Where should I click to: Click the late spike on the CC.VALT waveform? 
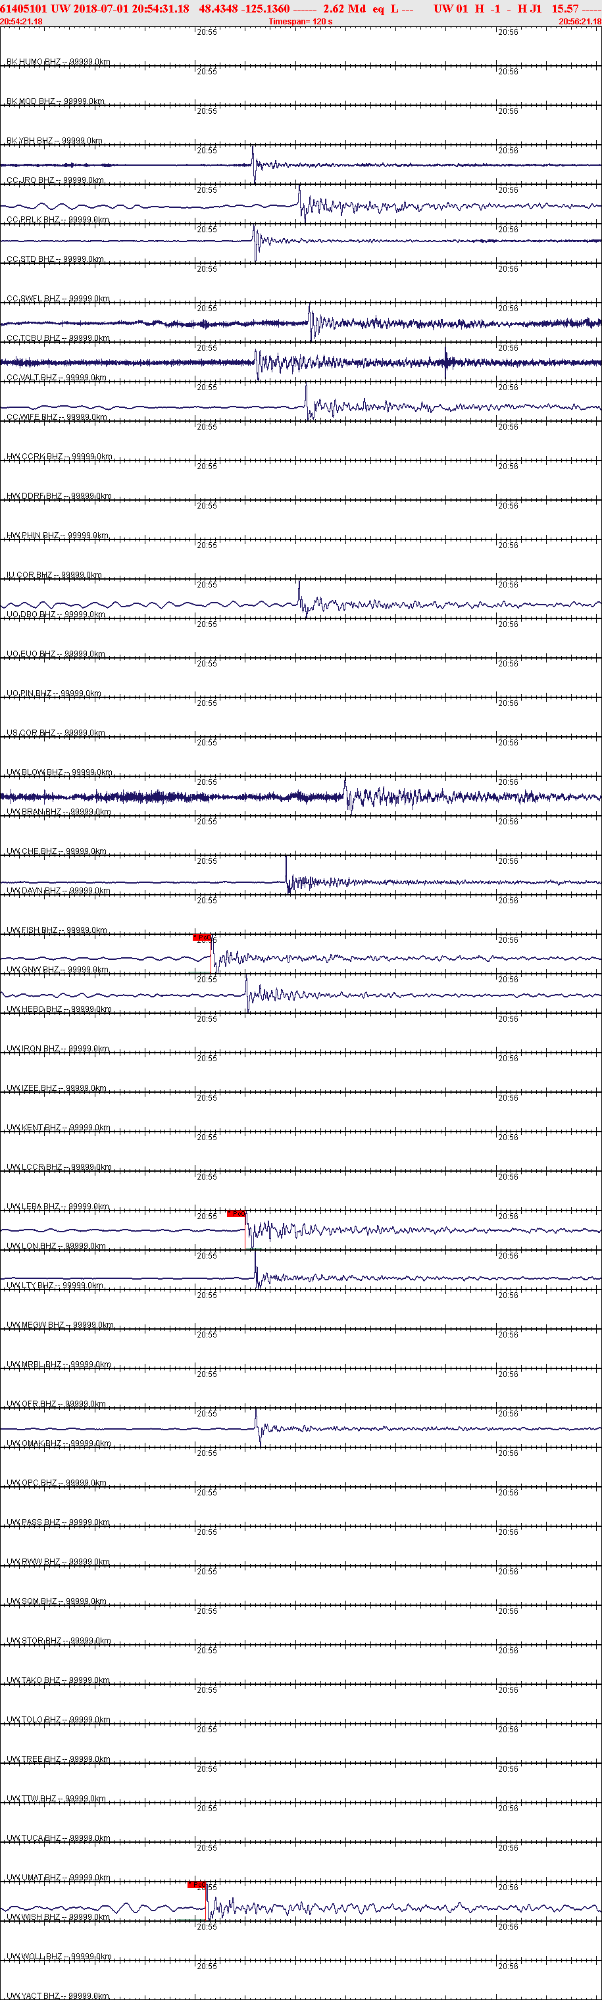point(445,362)
